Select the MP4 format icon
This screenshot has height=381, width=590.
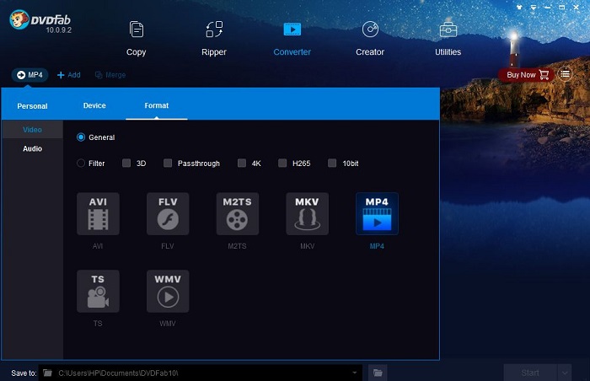click(377, 214)
